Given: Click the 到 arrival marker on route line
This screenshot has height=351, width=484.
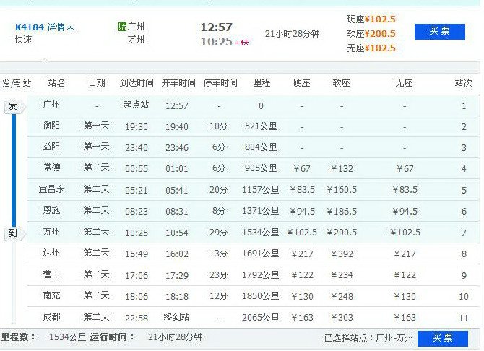Looking at the screenshot, I should click(x=14, y=233).
